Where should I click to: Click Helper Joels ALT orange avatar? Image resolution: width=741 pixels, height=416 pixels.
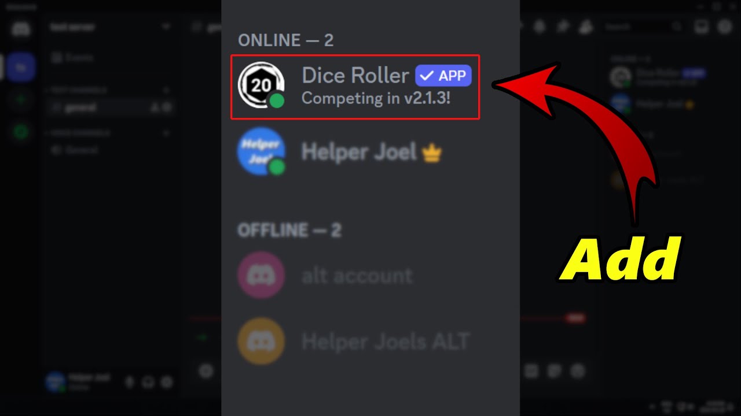[261, 341]
